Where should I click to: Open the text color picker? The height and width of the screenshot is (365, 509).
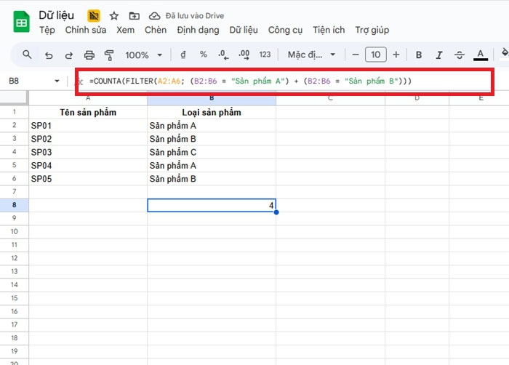(x=481, y=55)
